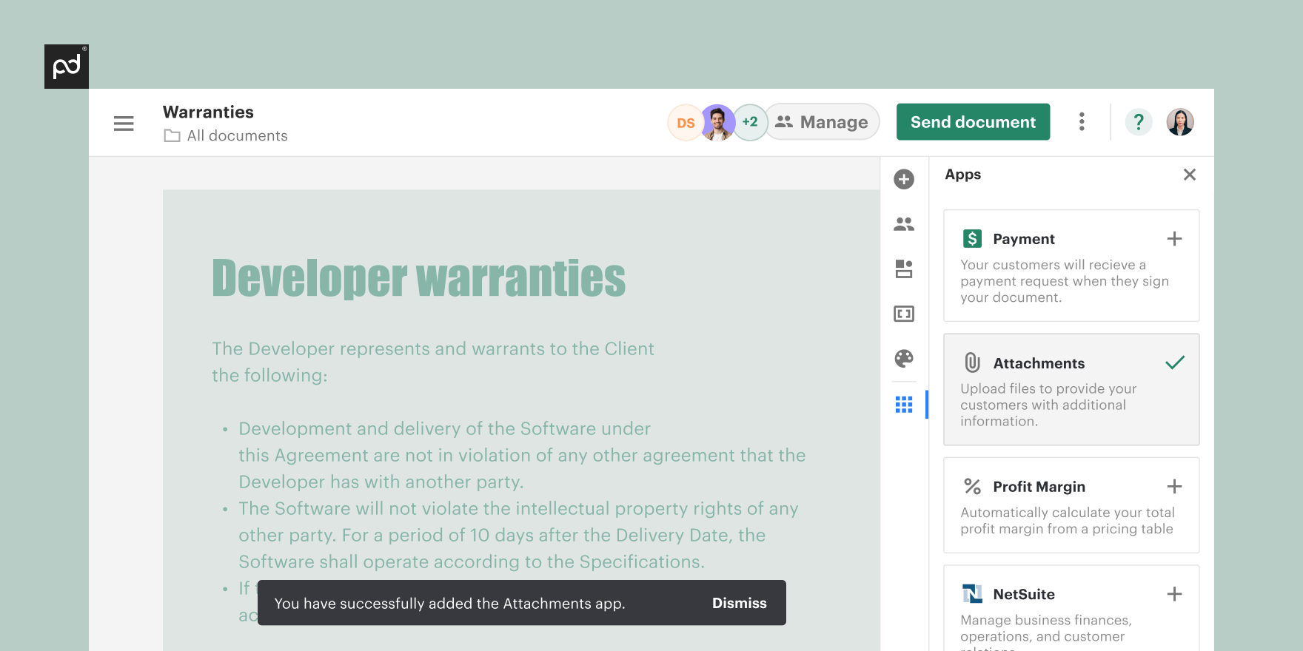Click the Send document button
Viewport: 1303px width, 651px height.
click(973, 122)
